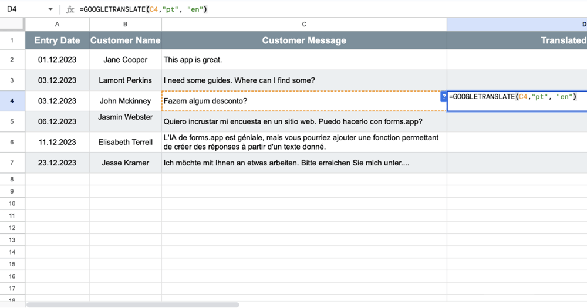Open the Name Box dropdown arrow
The height and width of the screenshot is (308, 587).
[50, 10]
